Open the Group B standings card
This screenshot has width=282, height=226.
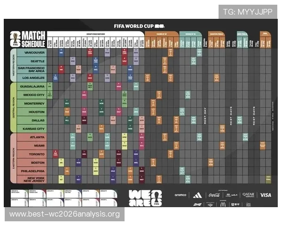point(37,194)
